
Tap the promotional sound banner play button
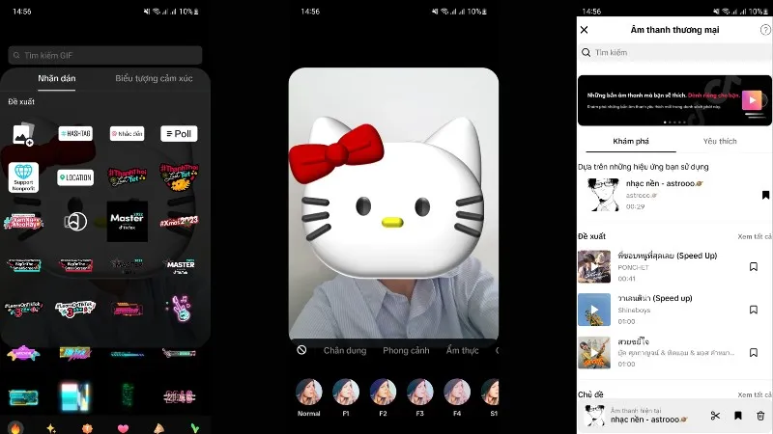click(752, 100)
